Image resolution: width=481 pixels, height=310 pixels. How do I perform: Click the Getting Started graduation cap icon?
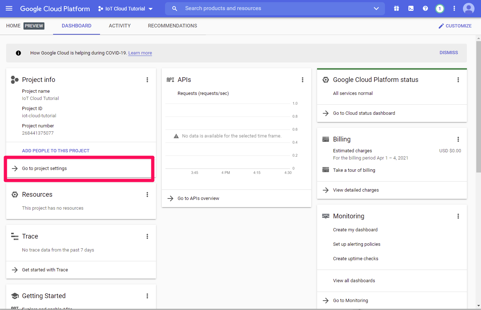(15, 296)
